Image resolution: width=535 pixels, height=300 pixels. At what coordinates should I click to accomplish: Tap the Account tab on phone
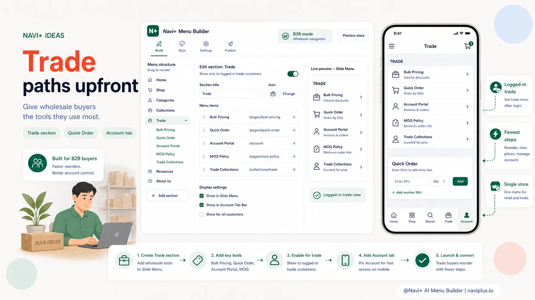[x=466, y=217]
